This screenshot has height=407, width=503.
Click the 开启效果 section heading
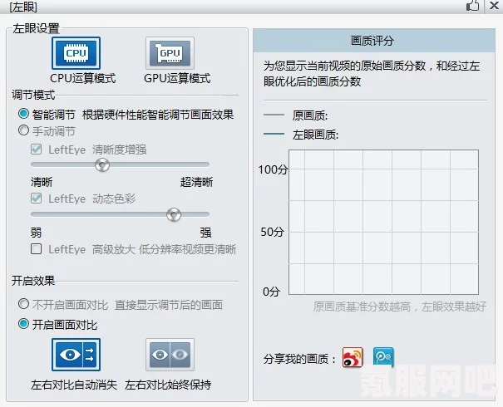[33, 281]
